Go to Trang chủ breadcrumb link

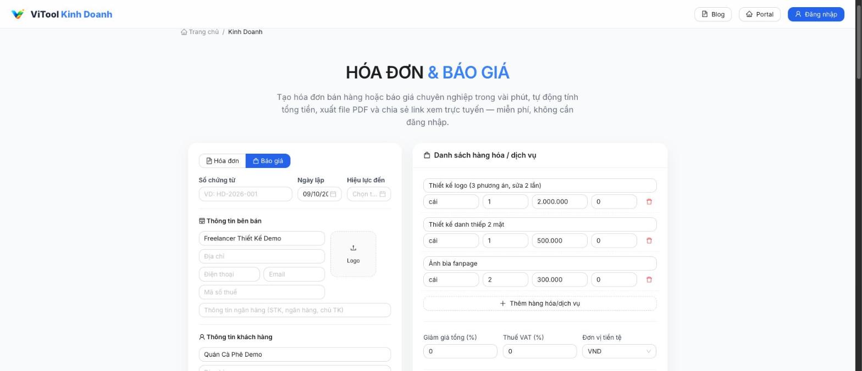[200, 32]
